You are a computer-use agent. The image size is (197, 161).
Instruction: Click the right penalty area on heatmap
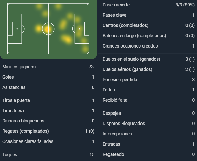(x=82, y=29)
